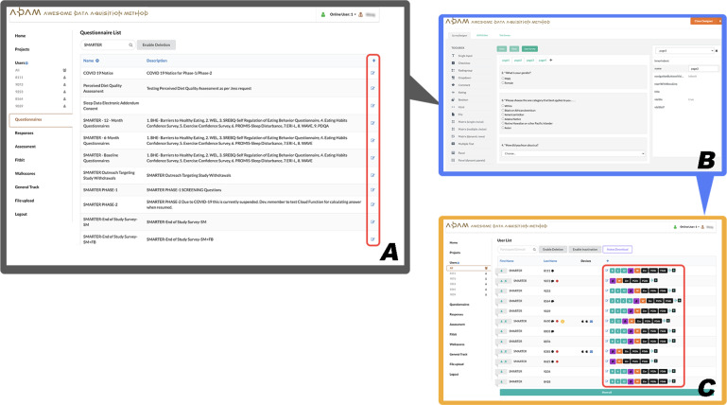Click Instant Download button in User List
Screen dimensions: 727x405
(616, 250)
